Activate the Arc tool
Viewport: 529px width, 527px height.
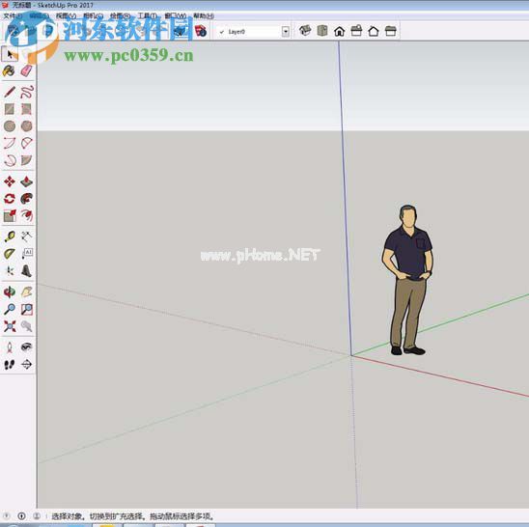[x=10, y=143]
